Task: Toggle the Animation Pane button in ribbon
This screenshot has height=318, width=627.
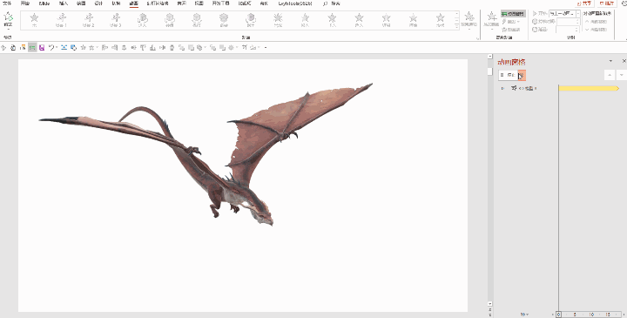Action: pyautogui.click(x=513, y=14)
